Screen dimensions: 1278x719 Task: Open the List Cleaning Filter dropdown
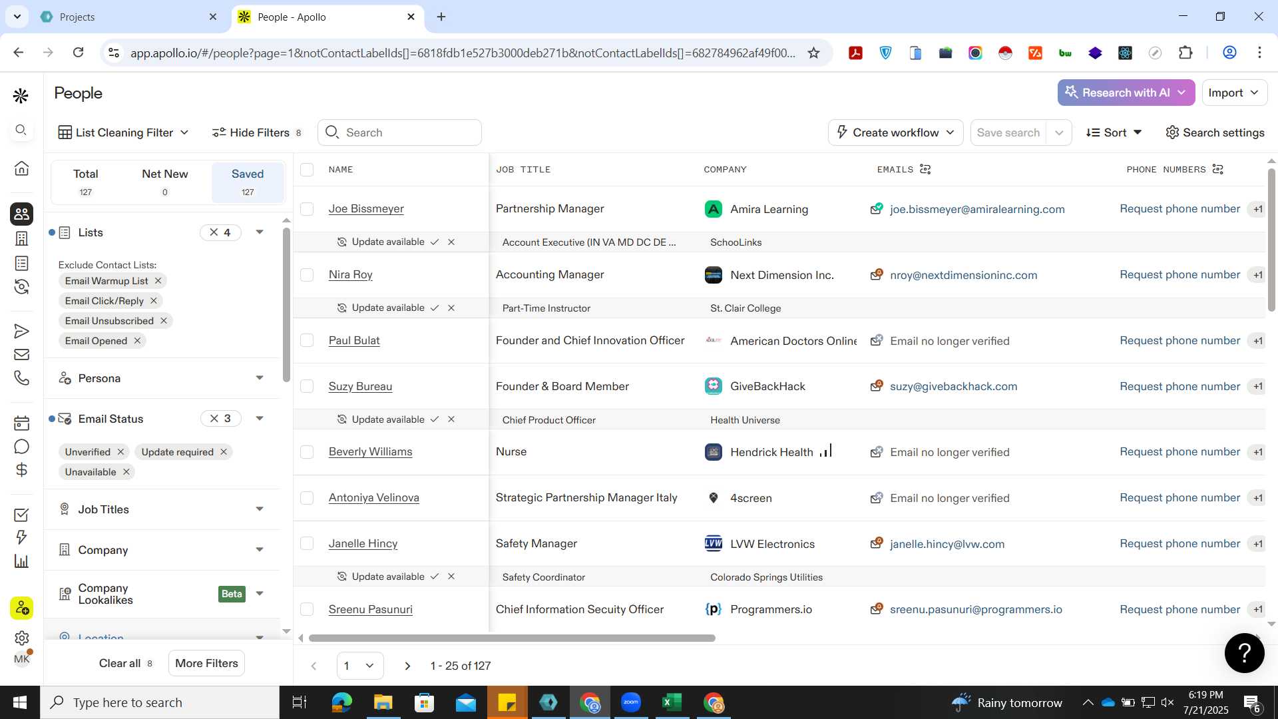point(124,132)
